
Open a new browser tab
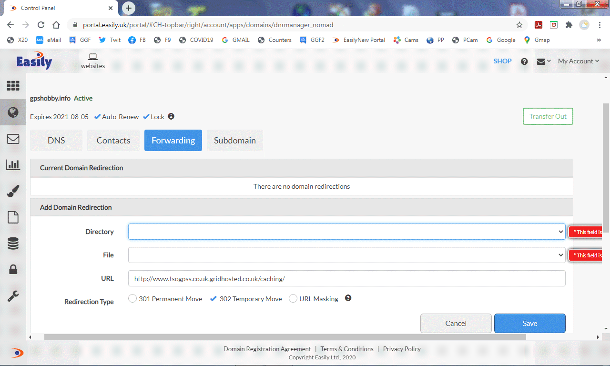[x=129, y=8]
